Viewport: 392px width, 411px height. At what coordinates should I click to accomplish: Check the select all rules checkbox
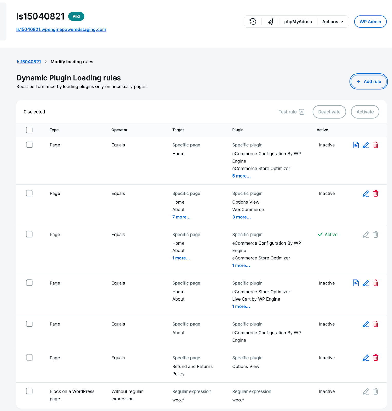click(29, 130)
